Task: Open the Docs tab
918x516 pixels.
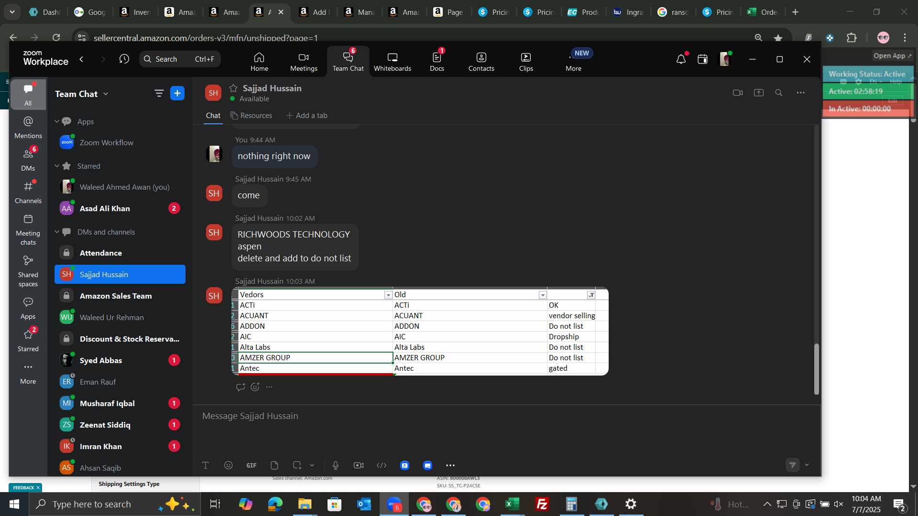Action: (x=437, y=62)
